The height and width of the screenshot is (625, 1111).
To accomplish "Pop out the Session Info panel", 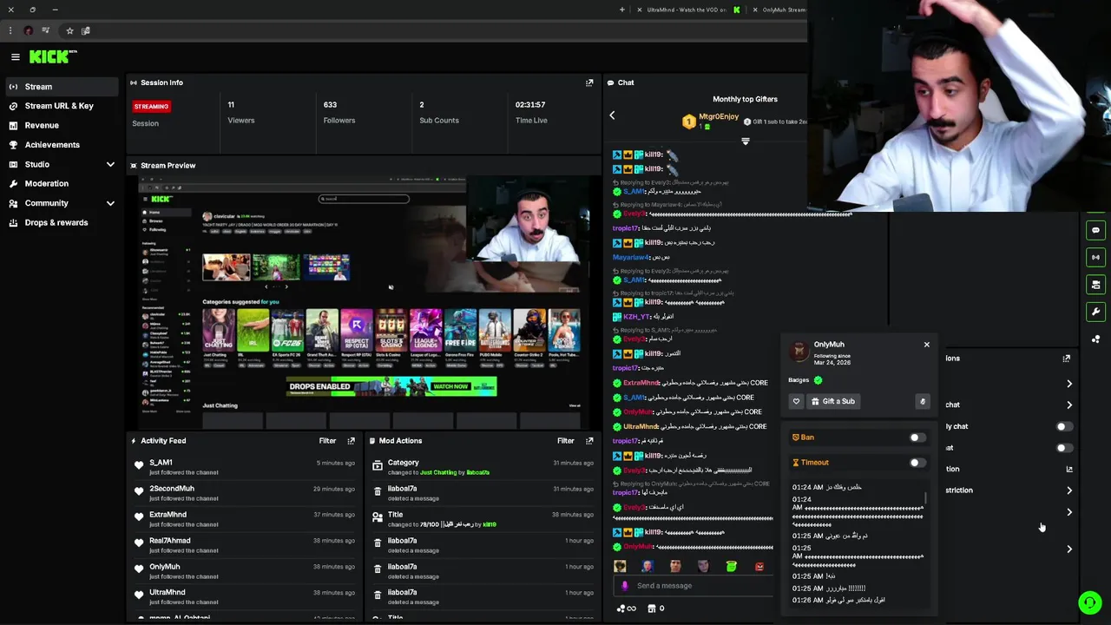I will click(x=589, y=82).
